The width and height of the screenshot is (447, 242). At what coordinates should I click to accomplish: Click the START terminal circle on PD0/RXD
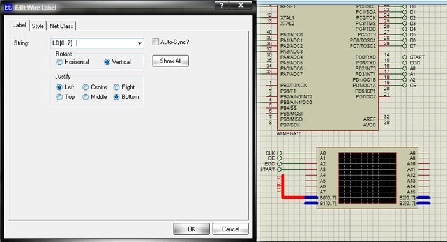404,57
